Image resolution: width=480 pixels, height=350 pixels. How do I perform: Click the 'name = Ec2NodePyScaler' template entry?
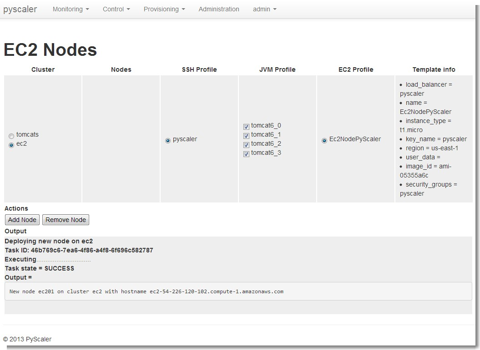[426, 107]
